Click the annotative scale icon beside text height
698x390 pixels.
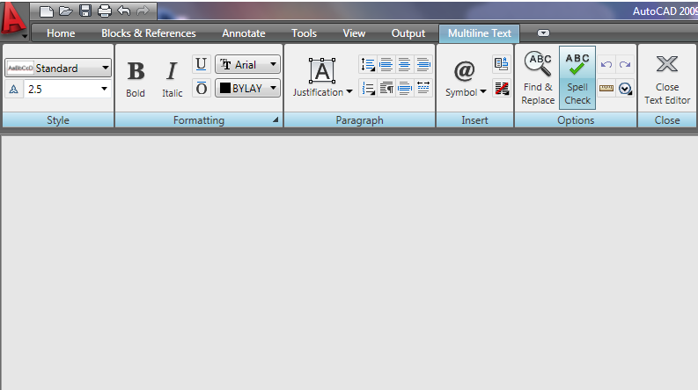[x=14, y=90]
